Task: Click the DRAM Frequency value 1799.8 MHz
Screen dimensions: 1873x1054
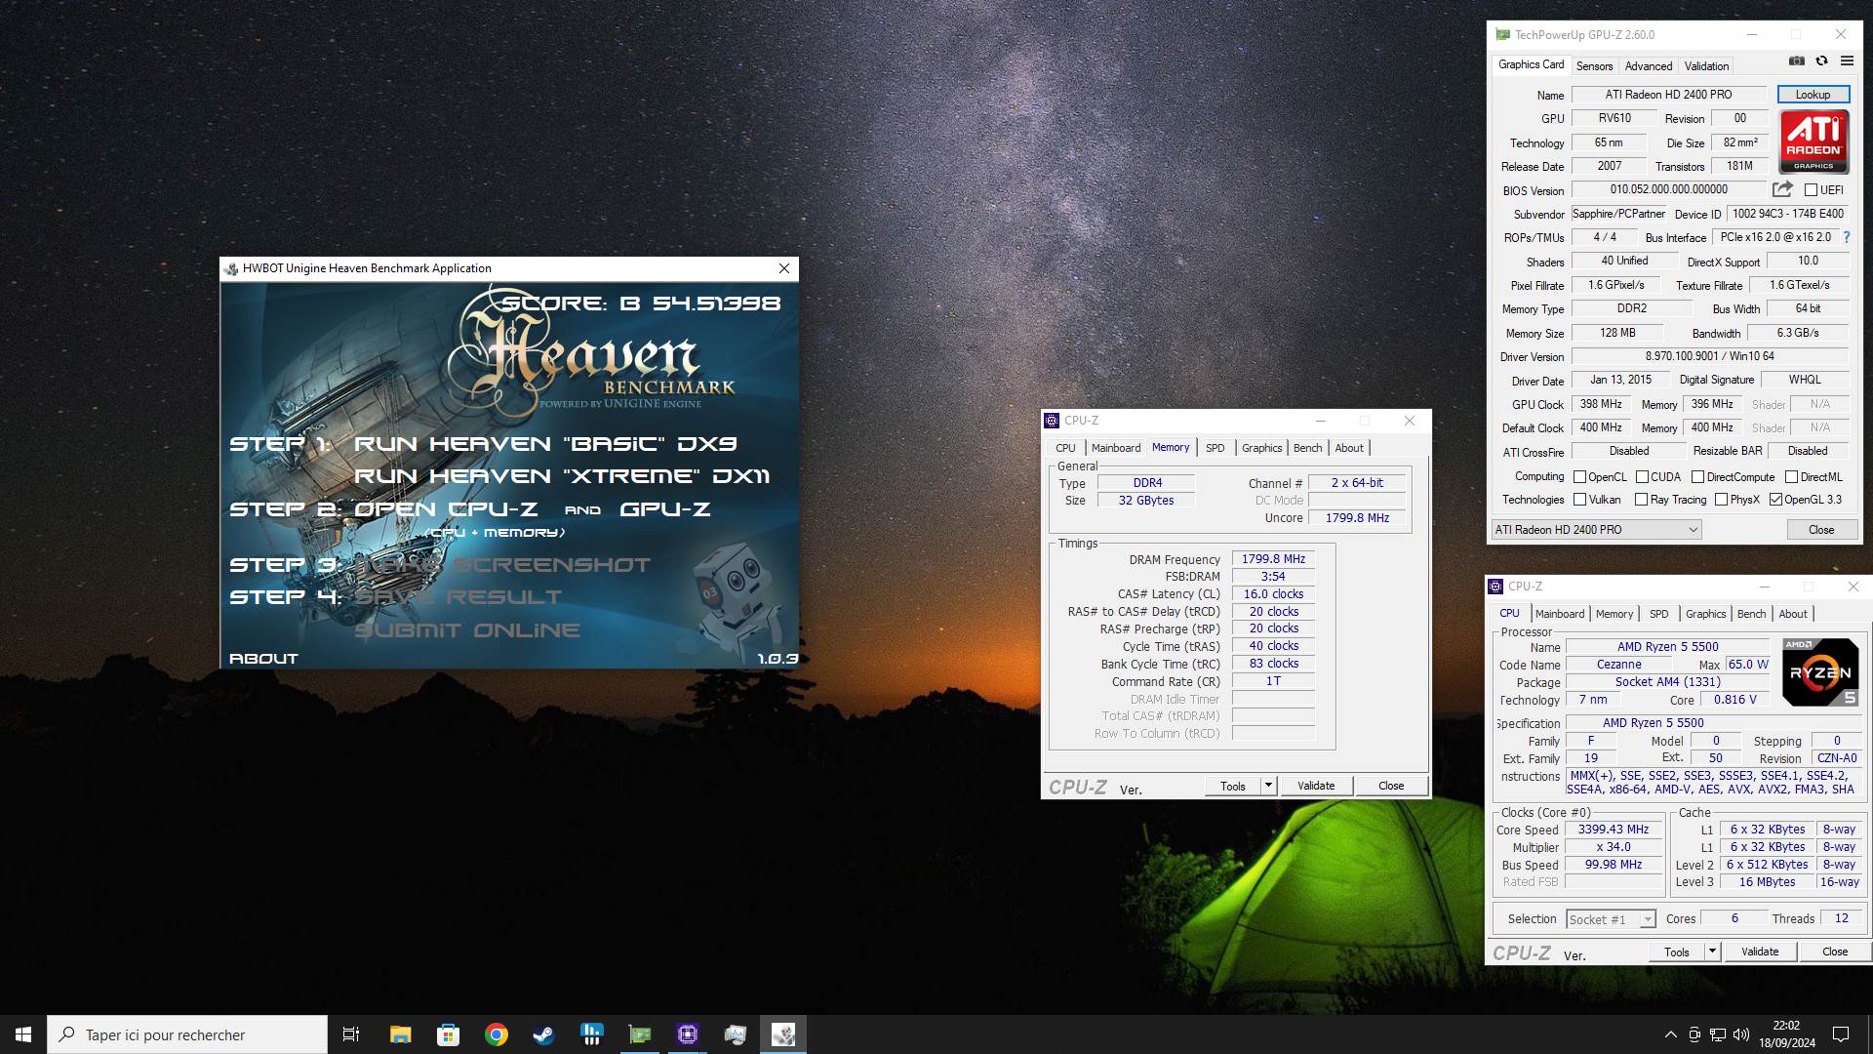Action: pyautogui.click(x=1273, y=559)
